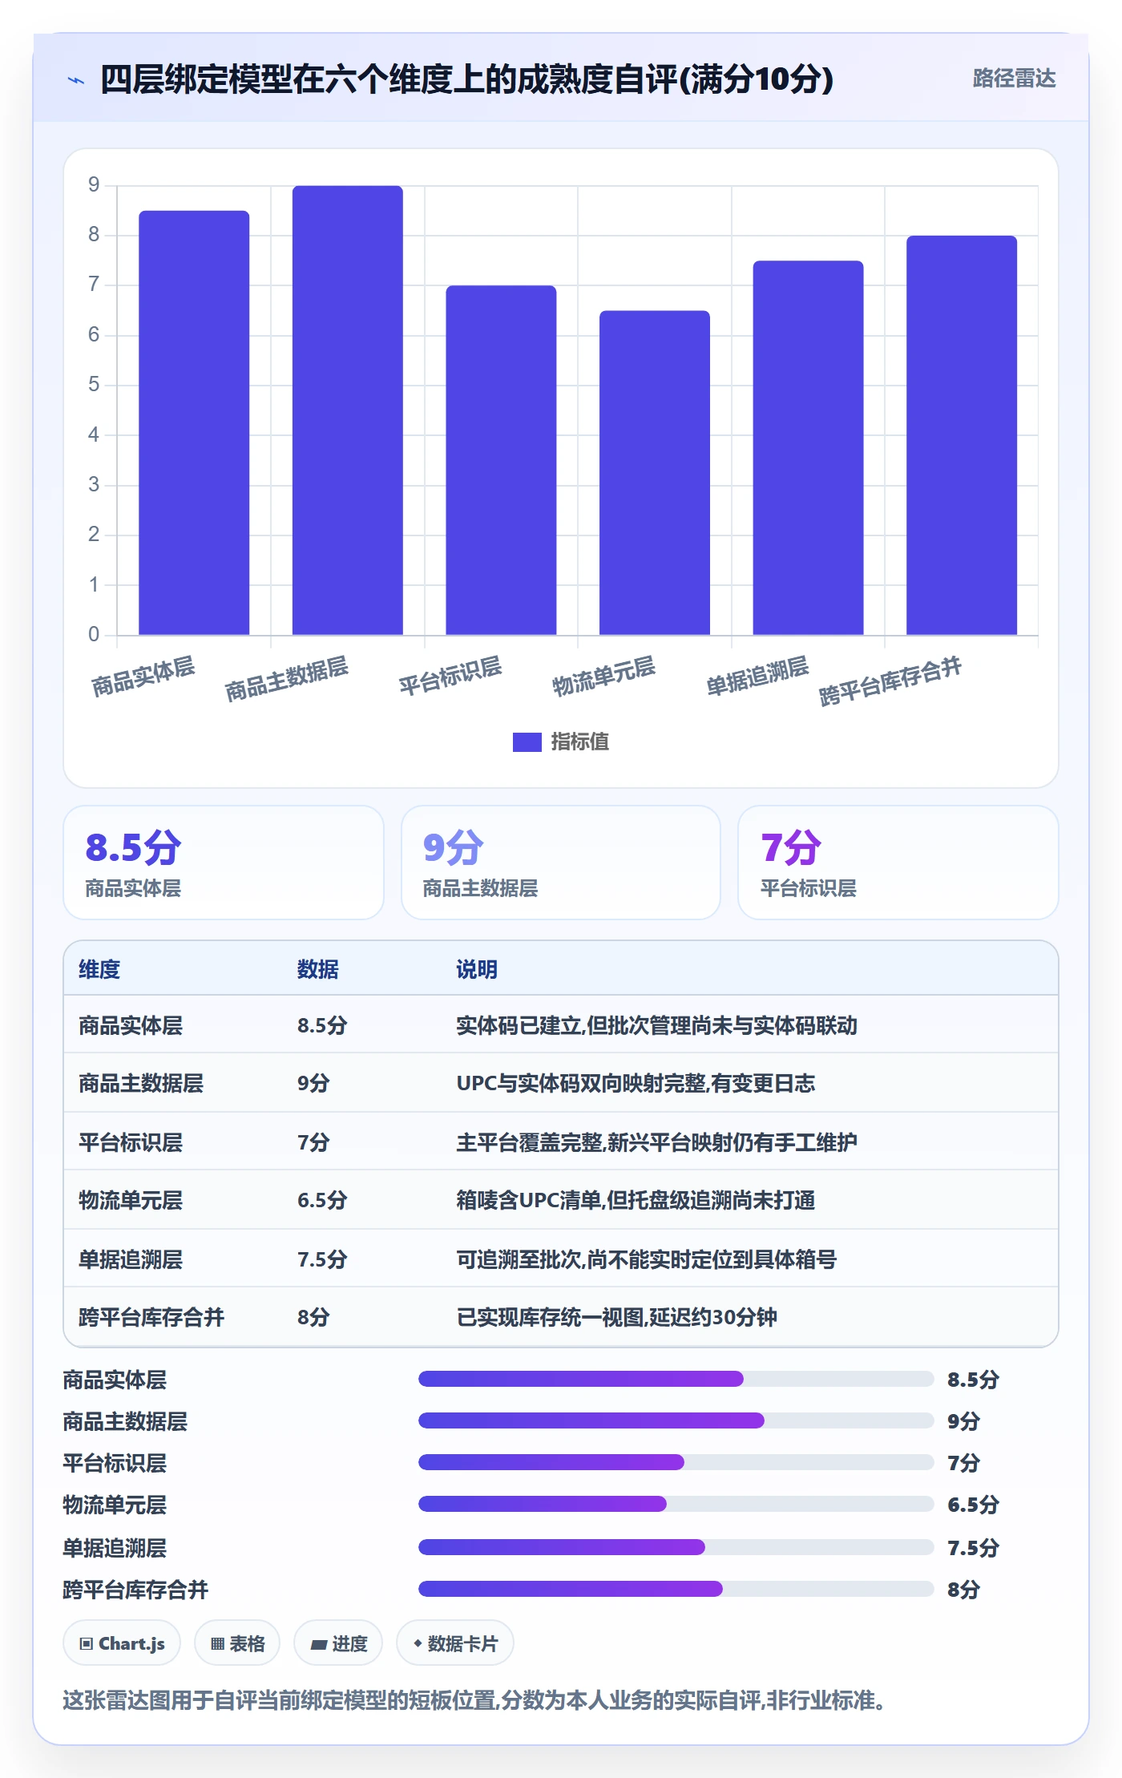Click the 跨平台库存合并 chart bar
The image size is (1122, 1778).
(962, 435)
